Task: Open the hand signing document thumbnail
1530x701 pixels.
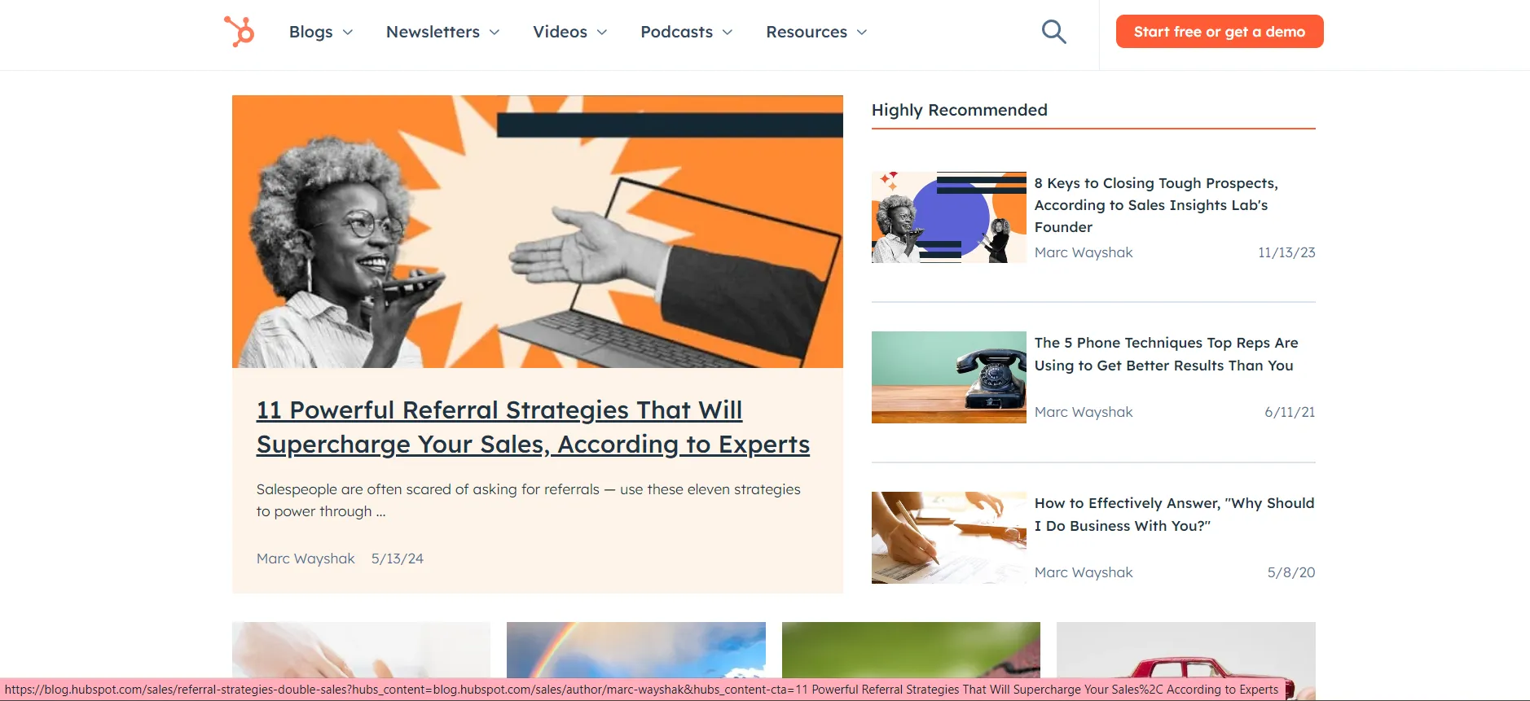Action: 949,537
